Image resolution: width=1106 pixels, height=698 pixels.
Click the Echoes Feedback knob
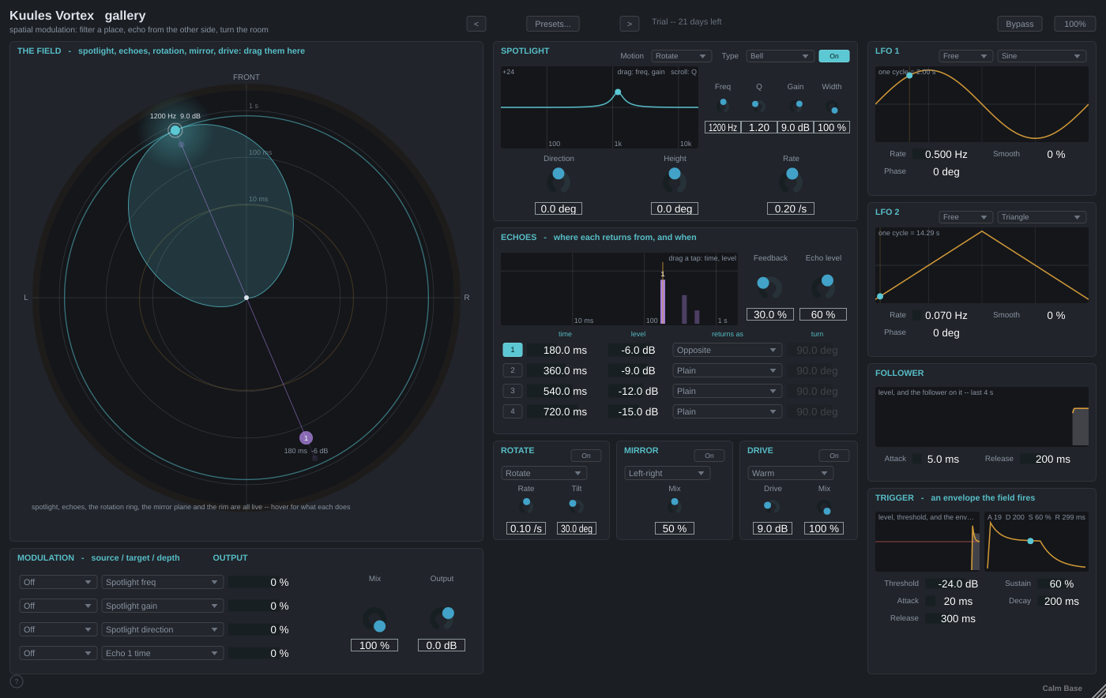[769, 287]
